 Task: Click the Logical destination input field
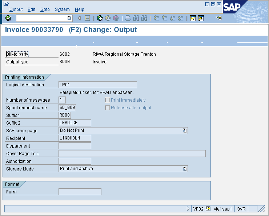coord(97,85)
